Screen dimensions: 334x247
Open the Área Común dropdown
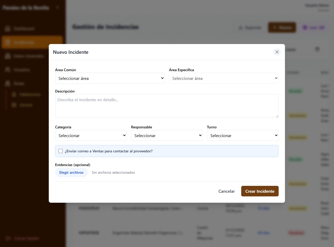pos(110,78)
